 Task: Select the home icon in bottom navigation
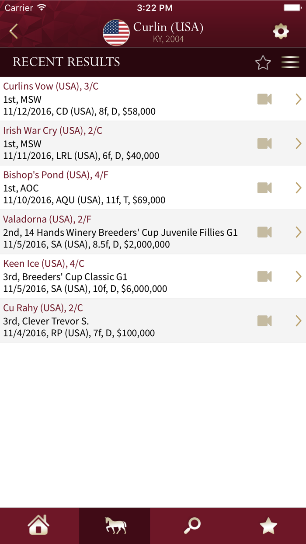(38, 526)
